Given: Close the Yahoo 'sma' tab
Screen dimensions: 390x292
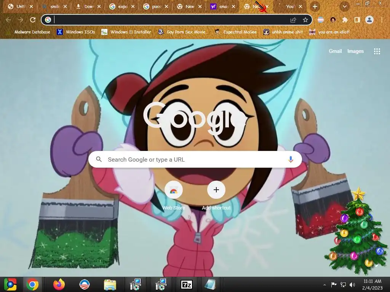Looking at the screenshot, I should (233, 7).
